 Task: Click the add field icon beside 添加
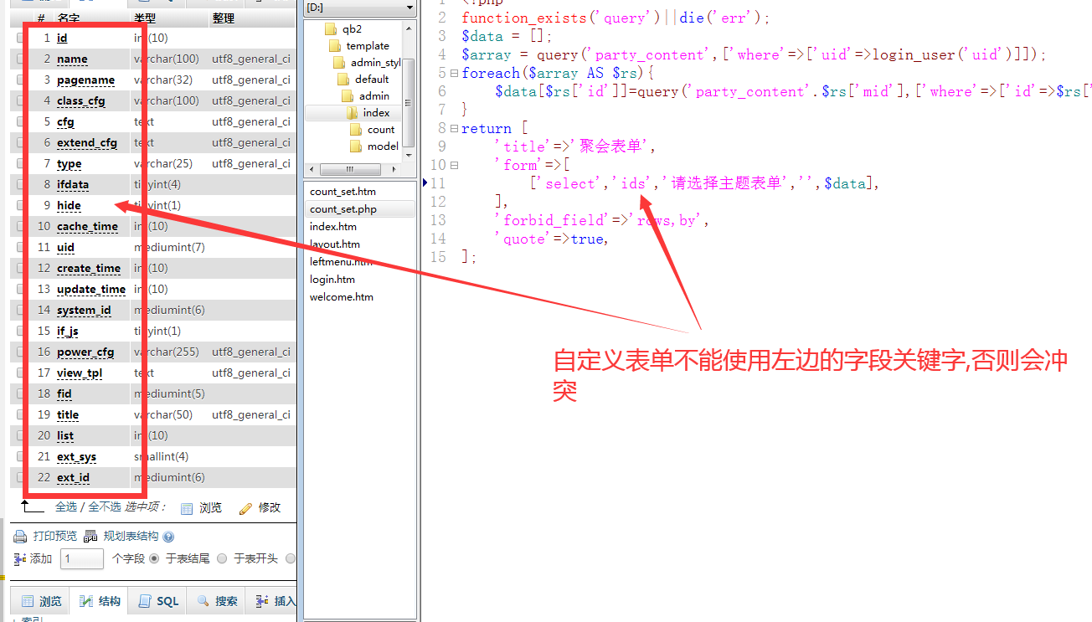(x=20, y=558)
